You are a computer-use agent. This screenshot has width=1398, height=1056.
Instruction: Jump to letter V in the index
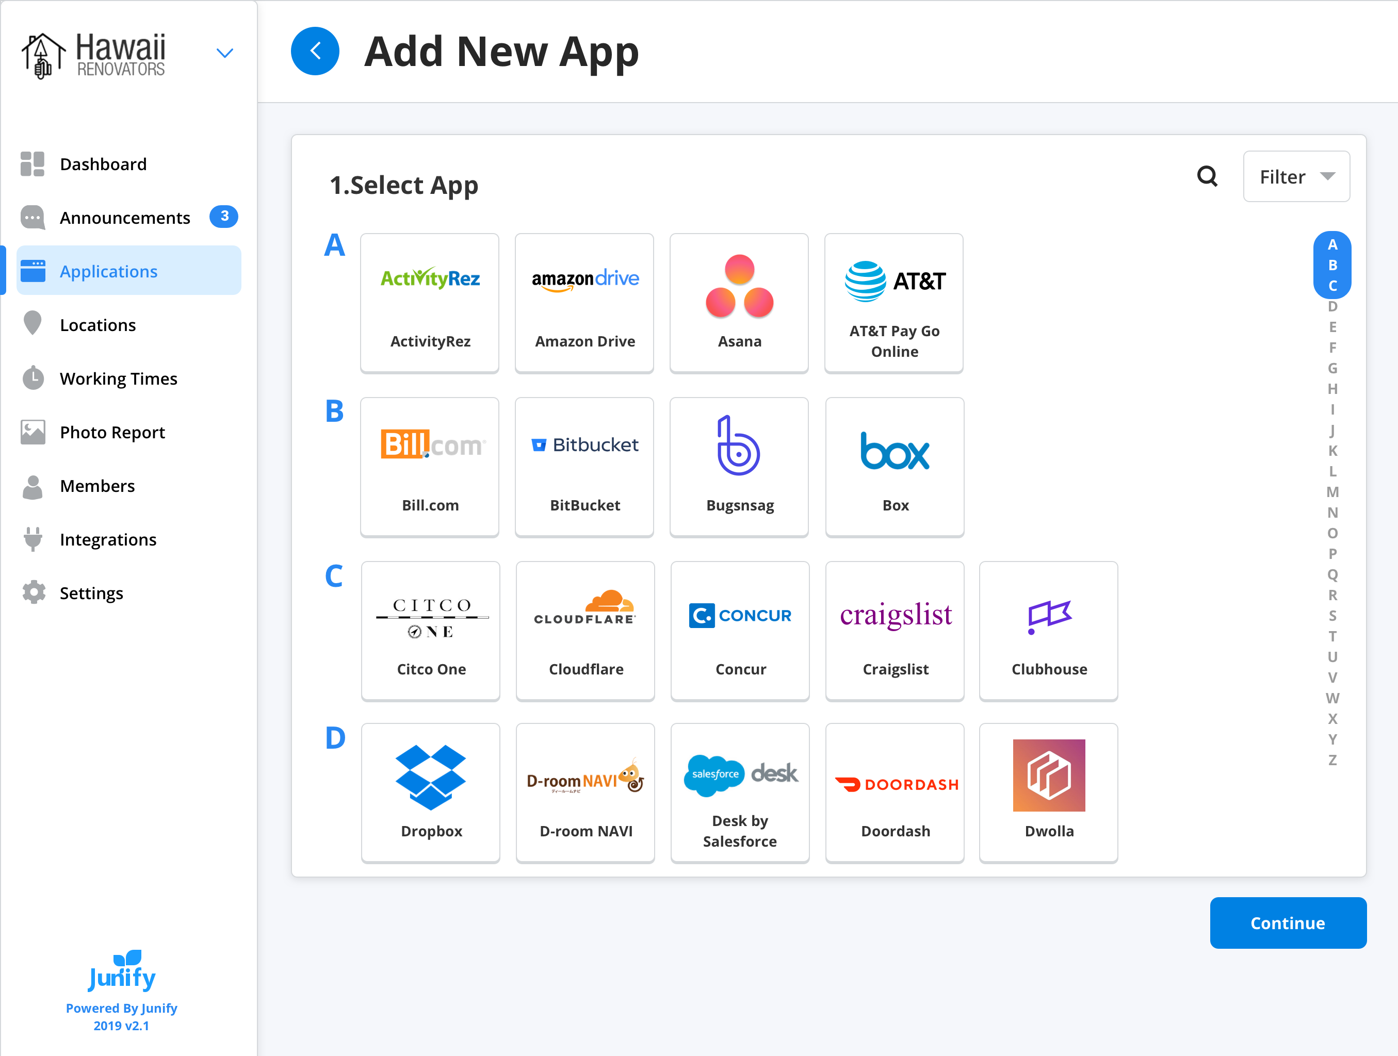pos(1332,678)
